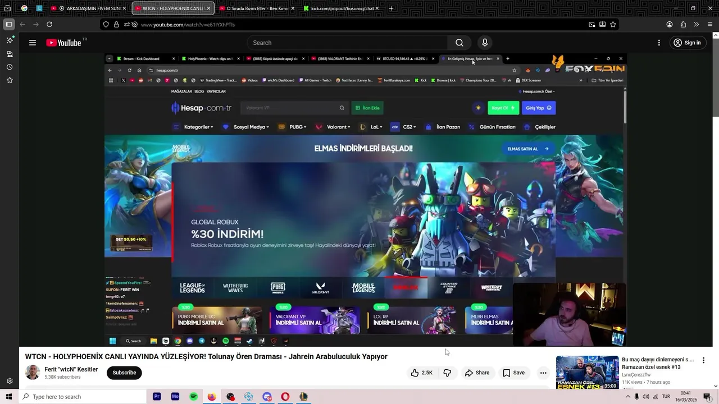Screen dimensions: 719x404
Task: Go forward with the browser forward arrow
Action: click(36, 24)
